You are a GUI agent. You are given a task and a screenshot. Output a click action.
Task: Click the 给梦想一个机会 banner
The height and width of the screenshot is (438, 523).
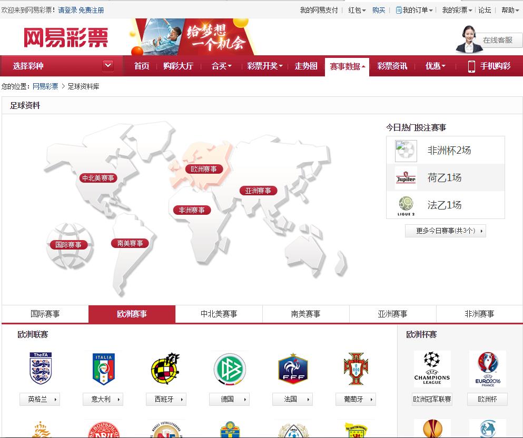click(192, 37)
